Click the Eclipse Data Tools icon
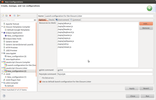This screenshot has width=156, height=100. coord(4,39)
